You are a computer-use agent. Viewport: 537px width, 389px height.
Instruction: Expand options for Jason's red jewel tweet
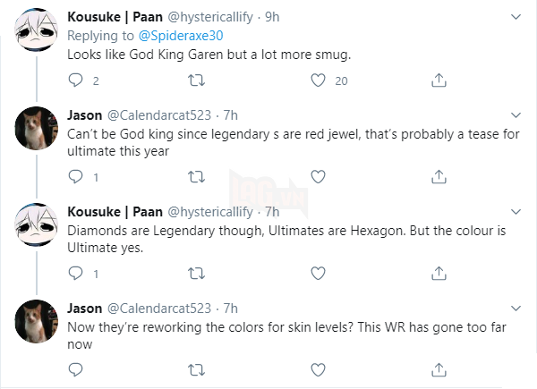click(516, 114)
